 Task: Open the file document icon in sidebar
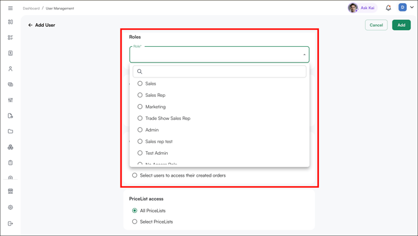tap(11, 116)
